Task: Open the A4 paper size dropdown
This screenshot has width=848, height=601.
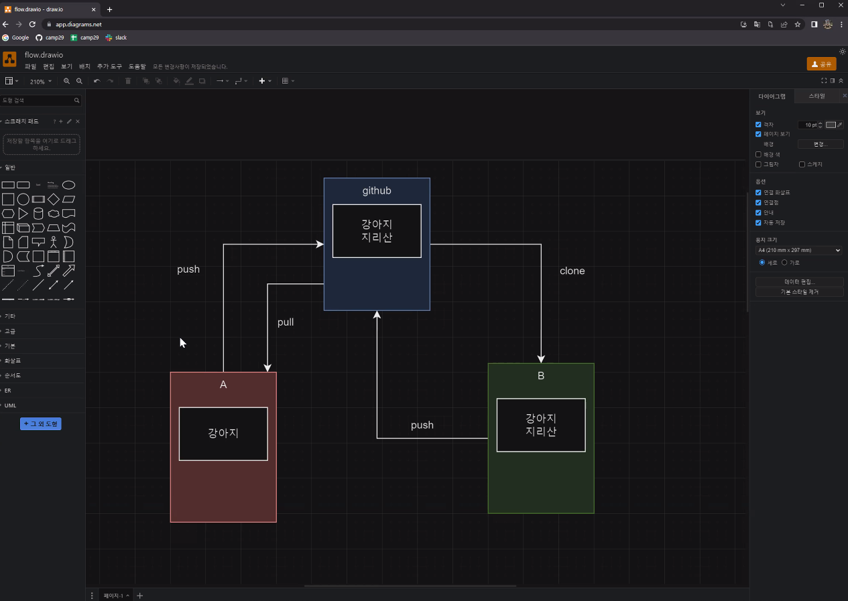Action: coord(798,251)
